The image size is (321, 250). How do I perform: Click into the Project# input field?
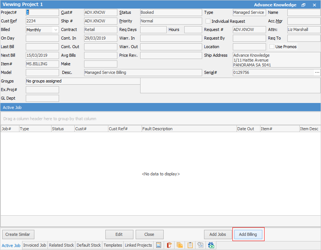42,13
